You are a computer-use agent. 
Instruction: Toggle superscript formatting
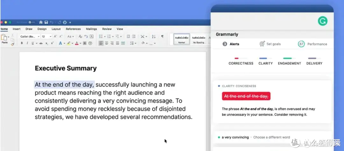[52, 43]
